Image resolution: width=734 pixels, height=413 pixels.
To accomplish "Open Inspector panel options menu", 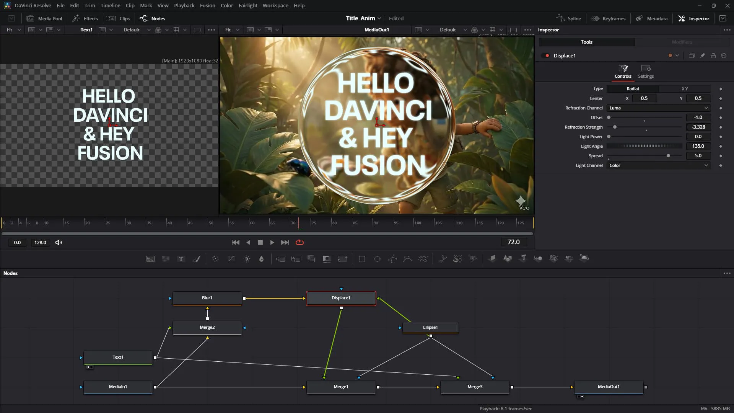I will [727, 30].
